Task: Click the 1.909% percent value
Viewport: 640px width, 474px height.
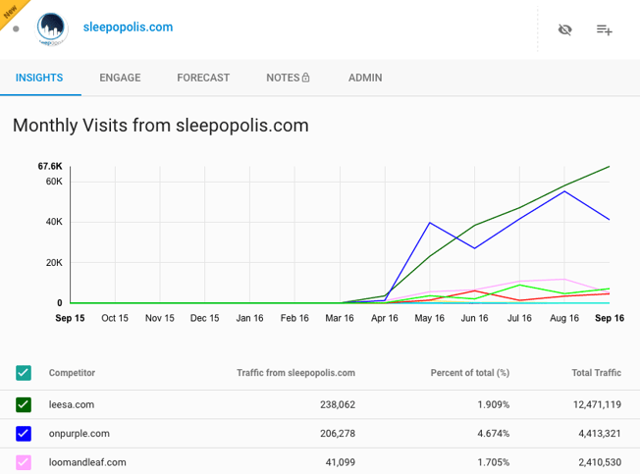Action: tap(494, 404)
